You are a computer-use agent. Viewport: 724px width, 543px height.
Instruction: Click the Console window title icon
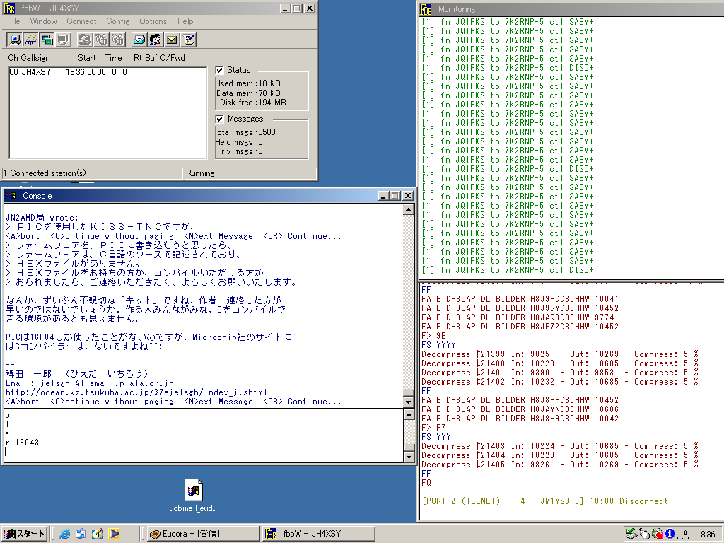pos(11,196)
